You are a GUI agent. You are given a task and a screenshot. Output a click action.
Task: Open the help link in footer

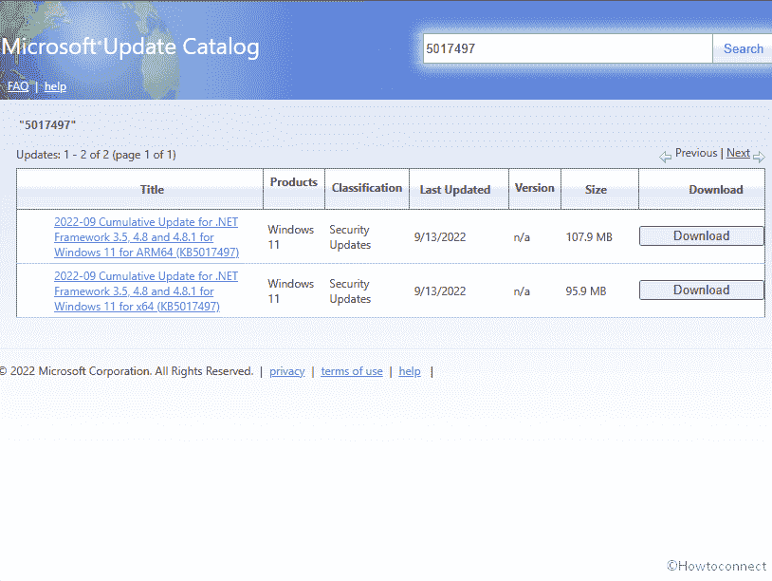[x=410, y=371]
